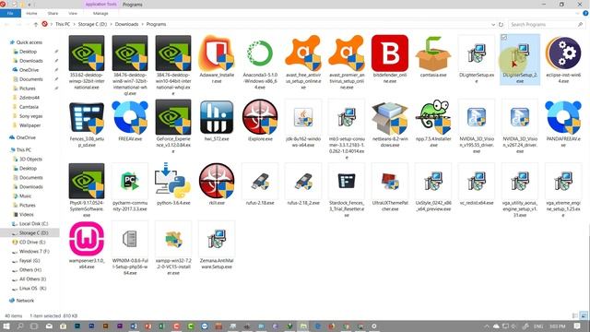The image size is (590, 332).
Task: Select the bitdefender_online.exe icon
Action: point(390,53)
